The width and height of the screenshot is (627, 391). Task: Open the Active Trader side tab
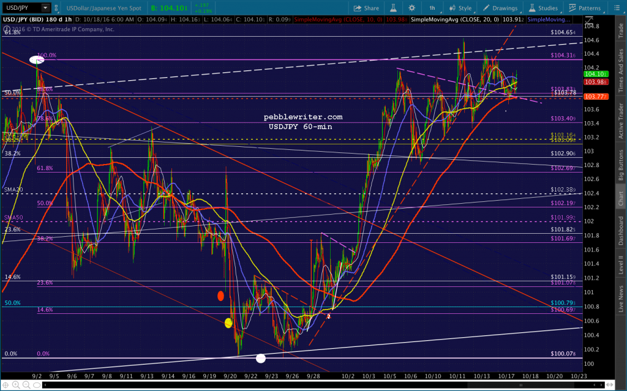click(x=621, y=121)
